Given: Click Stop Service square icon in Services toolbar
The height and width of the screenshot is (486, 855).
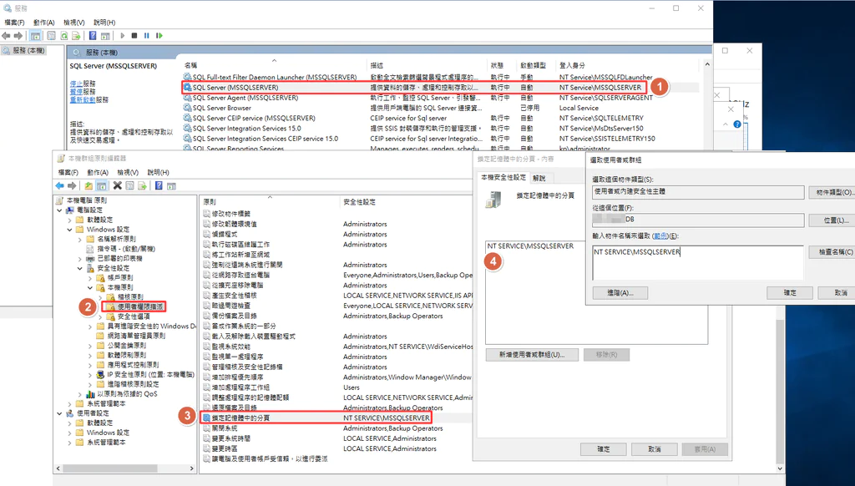Looking at the screenshot, I should click(x=134, y=35).
